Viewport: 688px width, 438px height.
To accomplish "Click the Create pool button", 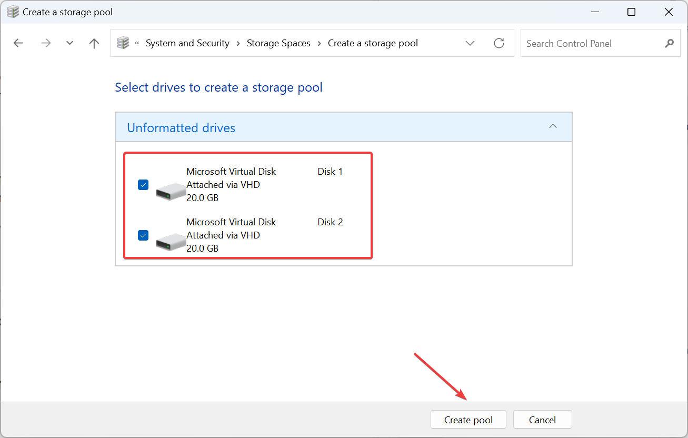I will (x=468, y=420).
